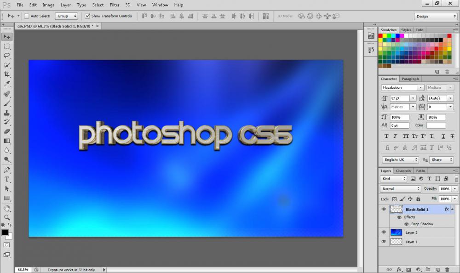
Task: Open the Filter menu
Action: point(115,5)
